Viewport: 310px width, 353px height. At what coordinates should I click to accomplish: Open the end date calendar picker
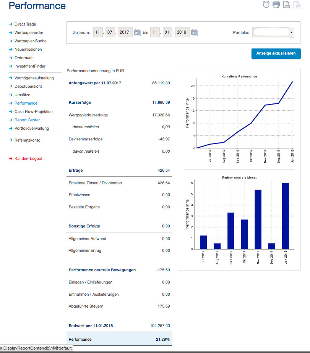coord(194,32)
